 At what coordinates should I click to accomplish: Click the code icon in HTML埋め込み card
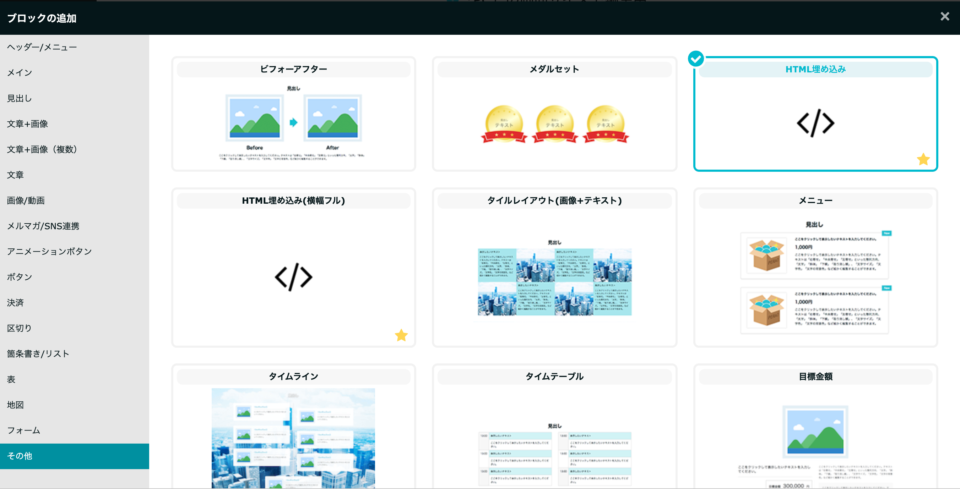(x=815, y=123)
